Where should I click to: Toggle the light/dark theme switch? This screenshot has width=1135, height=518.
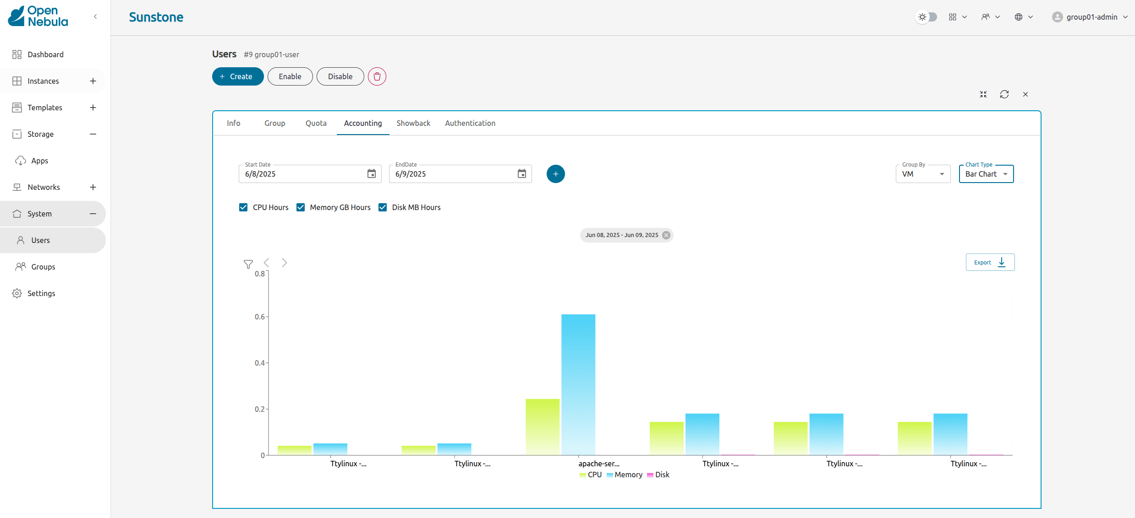click(x=927, y=17)
